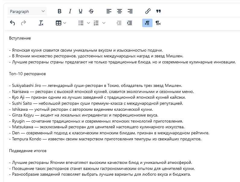Align text to the left
The width and height of the screenshot is (240, 182).
[109, 11]
